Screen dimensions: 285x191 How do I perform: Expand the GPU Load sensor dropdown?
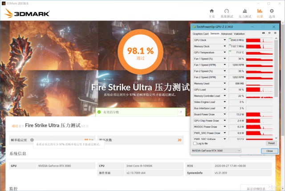[x=225, y=90]
